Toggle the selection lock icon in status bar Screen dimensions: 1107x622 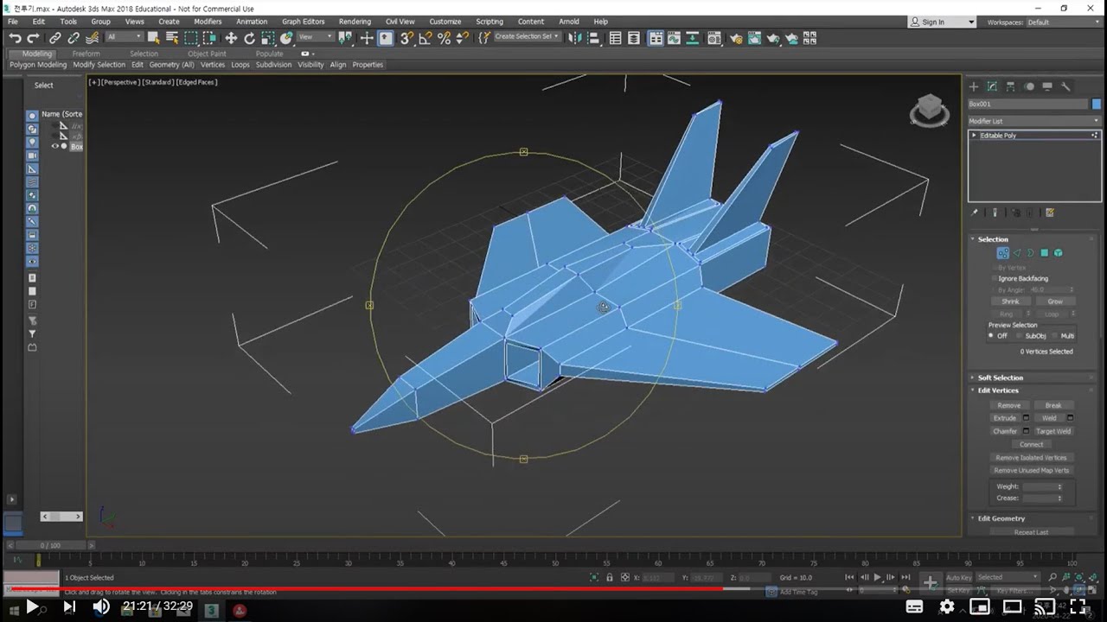[x=610, y=577]
